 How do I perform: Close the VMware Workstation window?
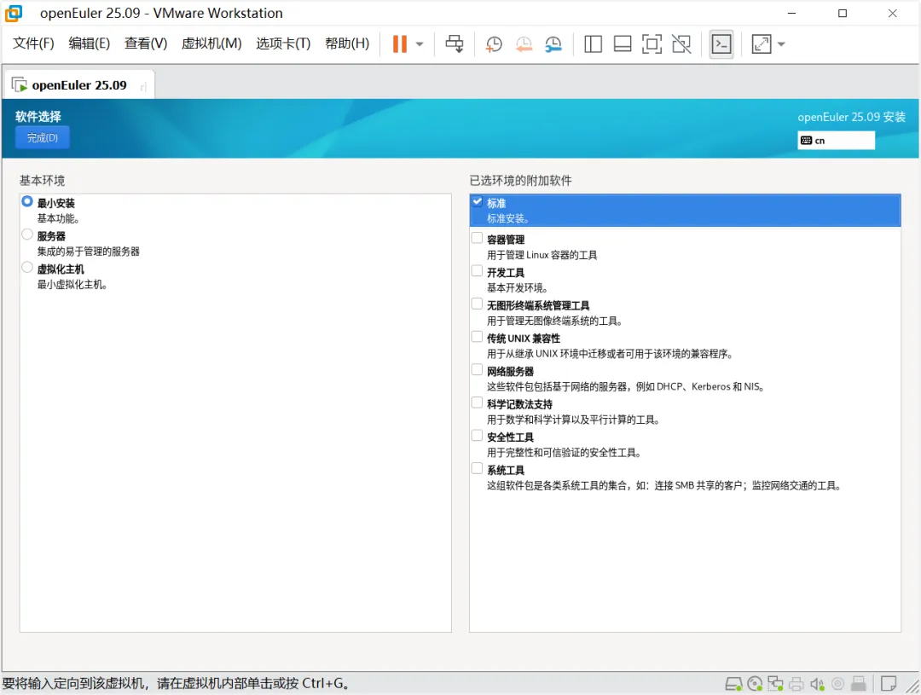click(x=892, y=13)
